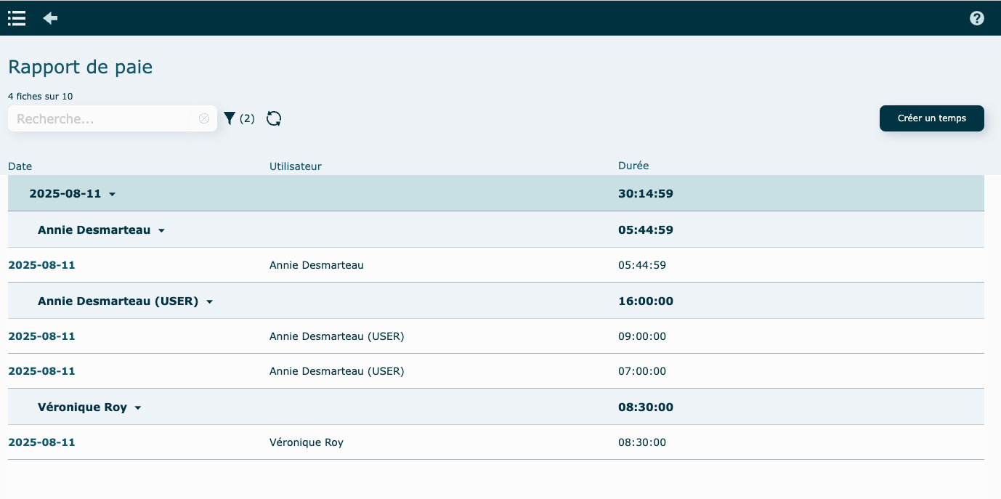Image resolution: width=1001 pixels, height=499 pixels.
Task: Collapse the Véronique Roy group
Action: pyautogui.click(x=137, y=407)
